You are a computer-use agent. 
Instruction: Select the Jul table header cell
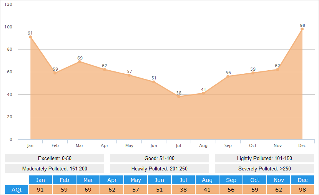pyautogui.click(x=183, y=180)
